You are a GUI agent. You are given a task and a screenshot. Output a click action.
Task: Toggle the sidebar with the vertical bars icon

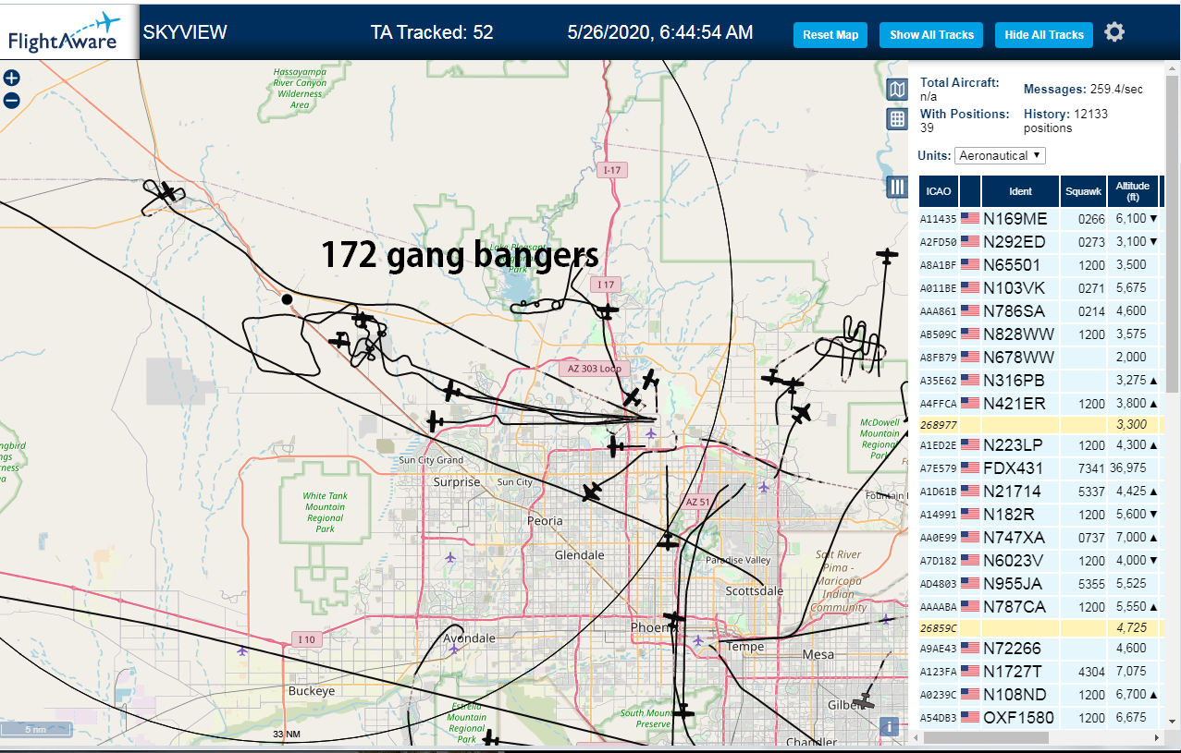coord(897,187)
